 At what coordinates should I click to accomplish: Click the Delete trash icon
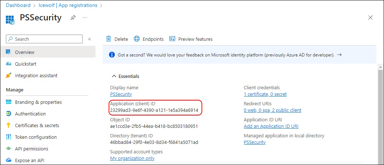(x=109, y=39)
